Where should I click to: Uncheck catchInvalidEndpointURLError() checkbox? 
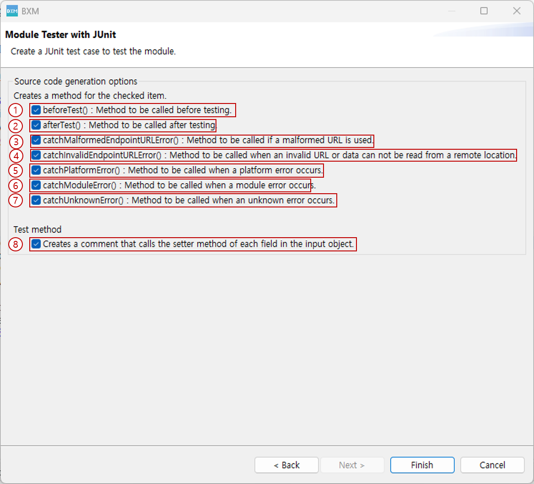(x=36, y=155)
